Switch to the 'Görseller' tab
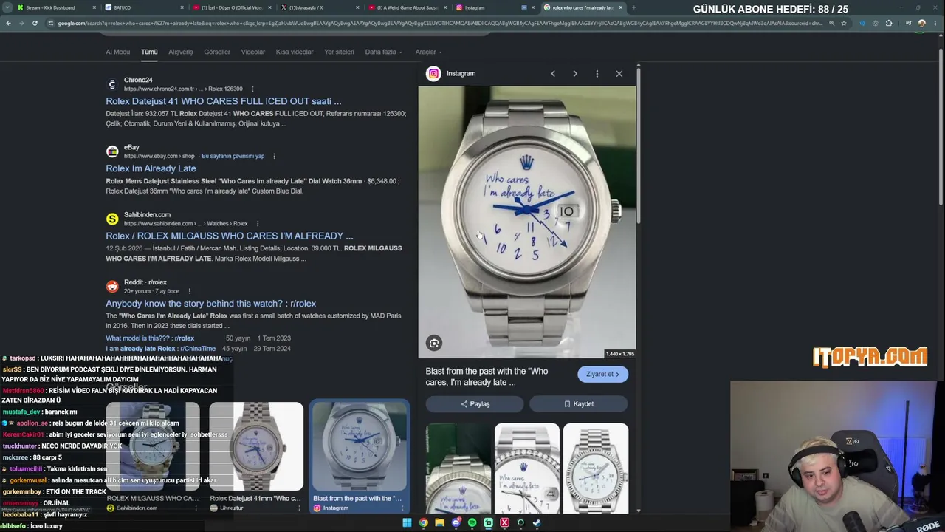 (217, 52)
